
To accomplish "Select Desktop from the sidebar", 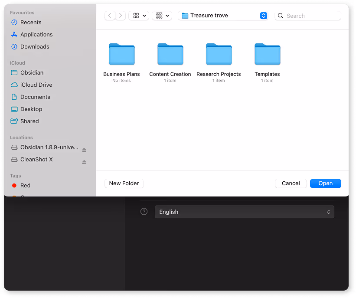I will click(x=32, y=109).
